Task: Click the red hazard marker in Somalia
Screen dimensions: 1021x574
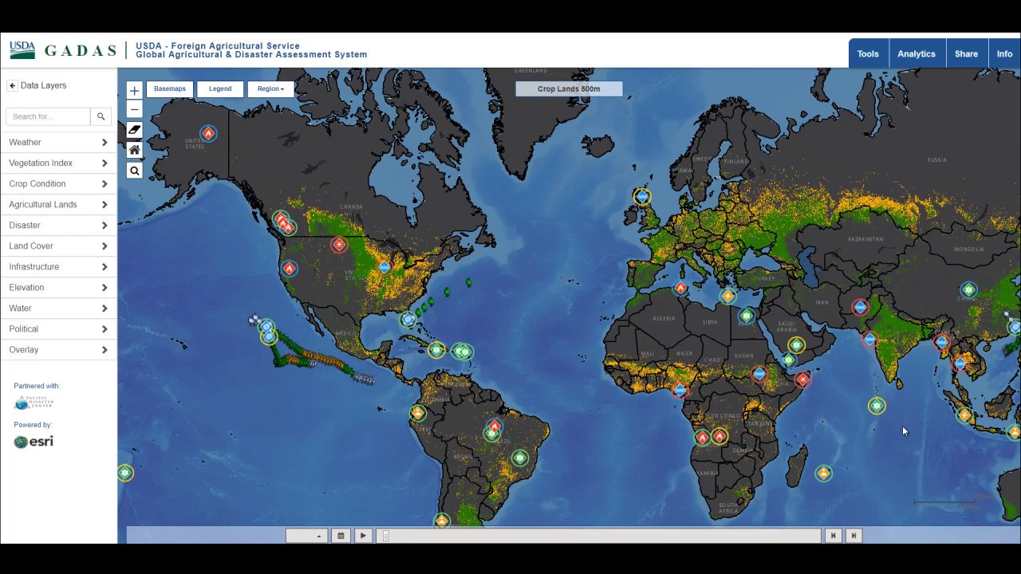Action: 803,380
